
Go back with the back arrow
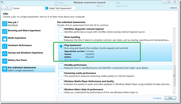[x=4, y=8]
